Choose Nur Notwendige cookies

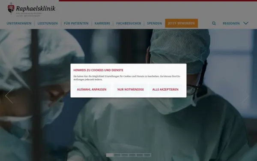[x=131, y=90]
